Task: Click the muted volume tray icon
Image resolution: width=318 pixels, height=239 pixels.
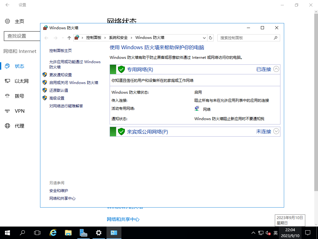Action: (268, 233)
